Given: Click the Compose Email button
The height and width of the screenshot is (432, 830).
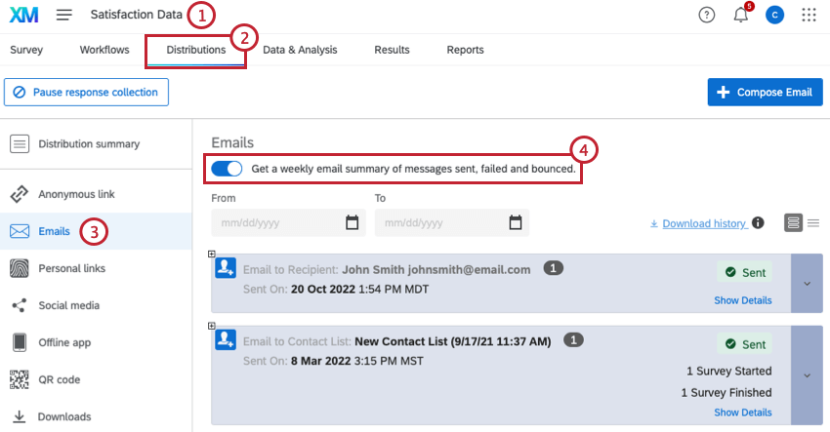Looking at the screenshot, I should click(x=765, y=92).
